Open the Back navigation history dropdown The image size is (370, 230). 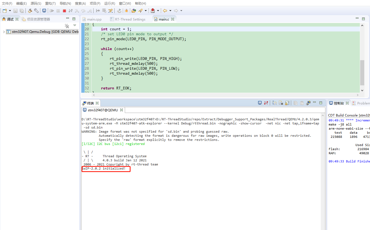(x=170, y=11)
